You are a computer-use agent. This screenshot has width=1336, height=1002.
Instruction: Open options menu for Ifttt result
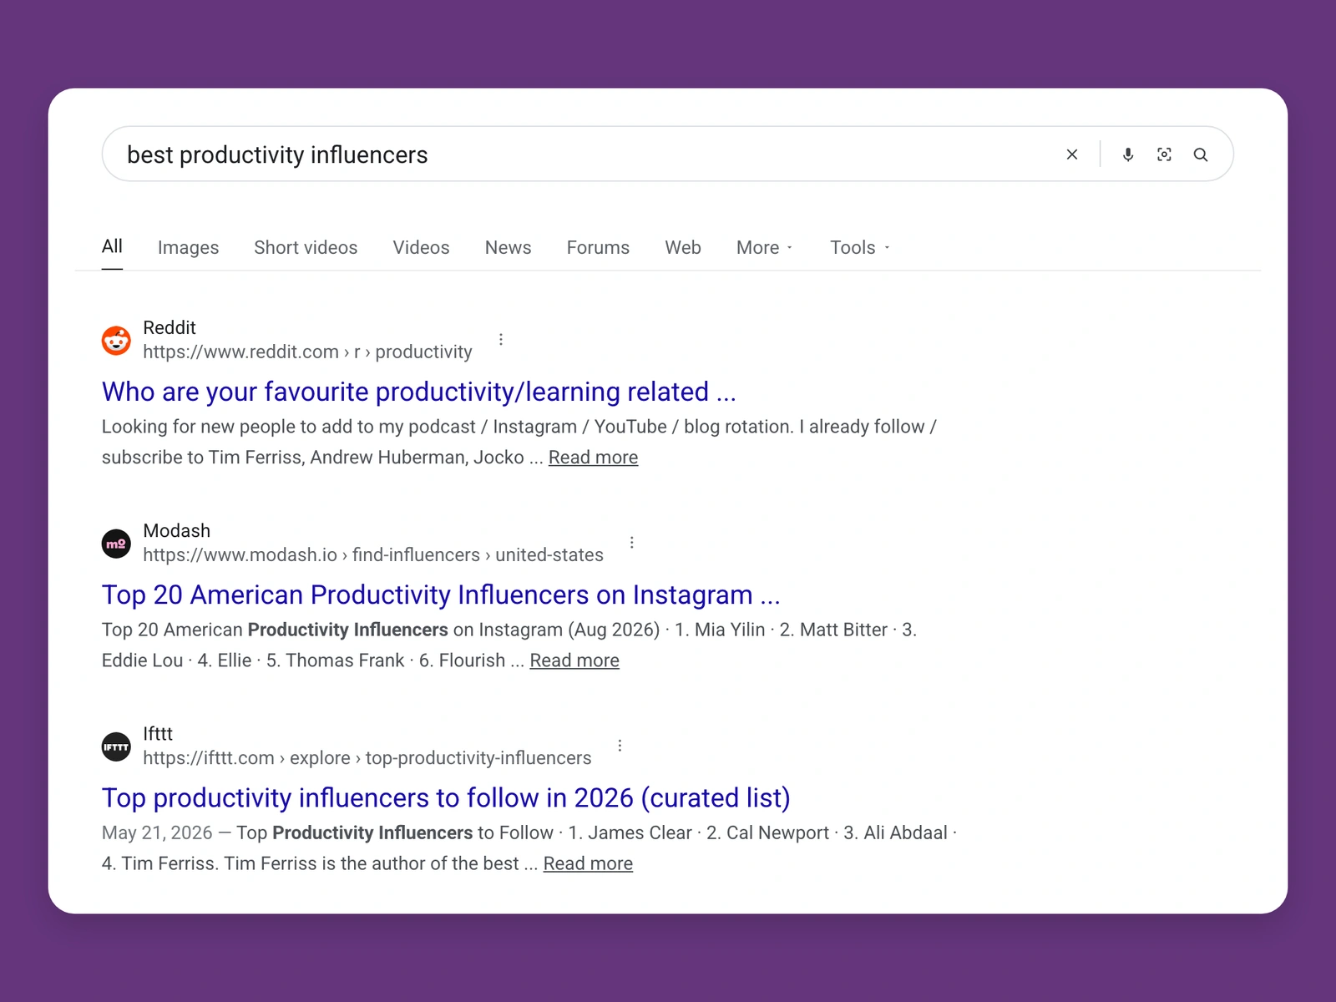(620, 745)
